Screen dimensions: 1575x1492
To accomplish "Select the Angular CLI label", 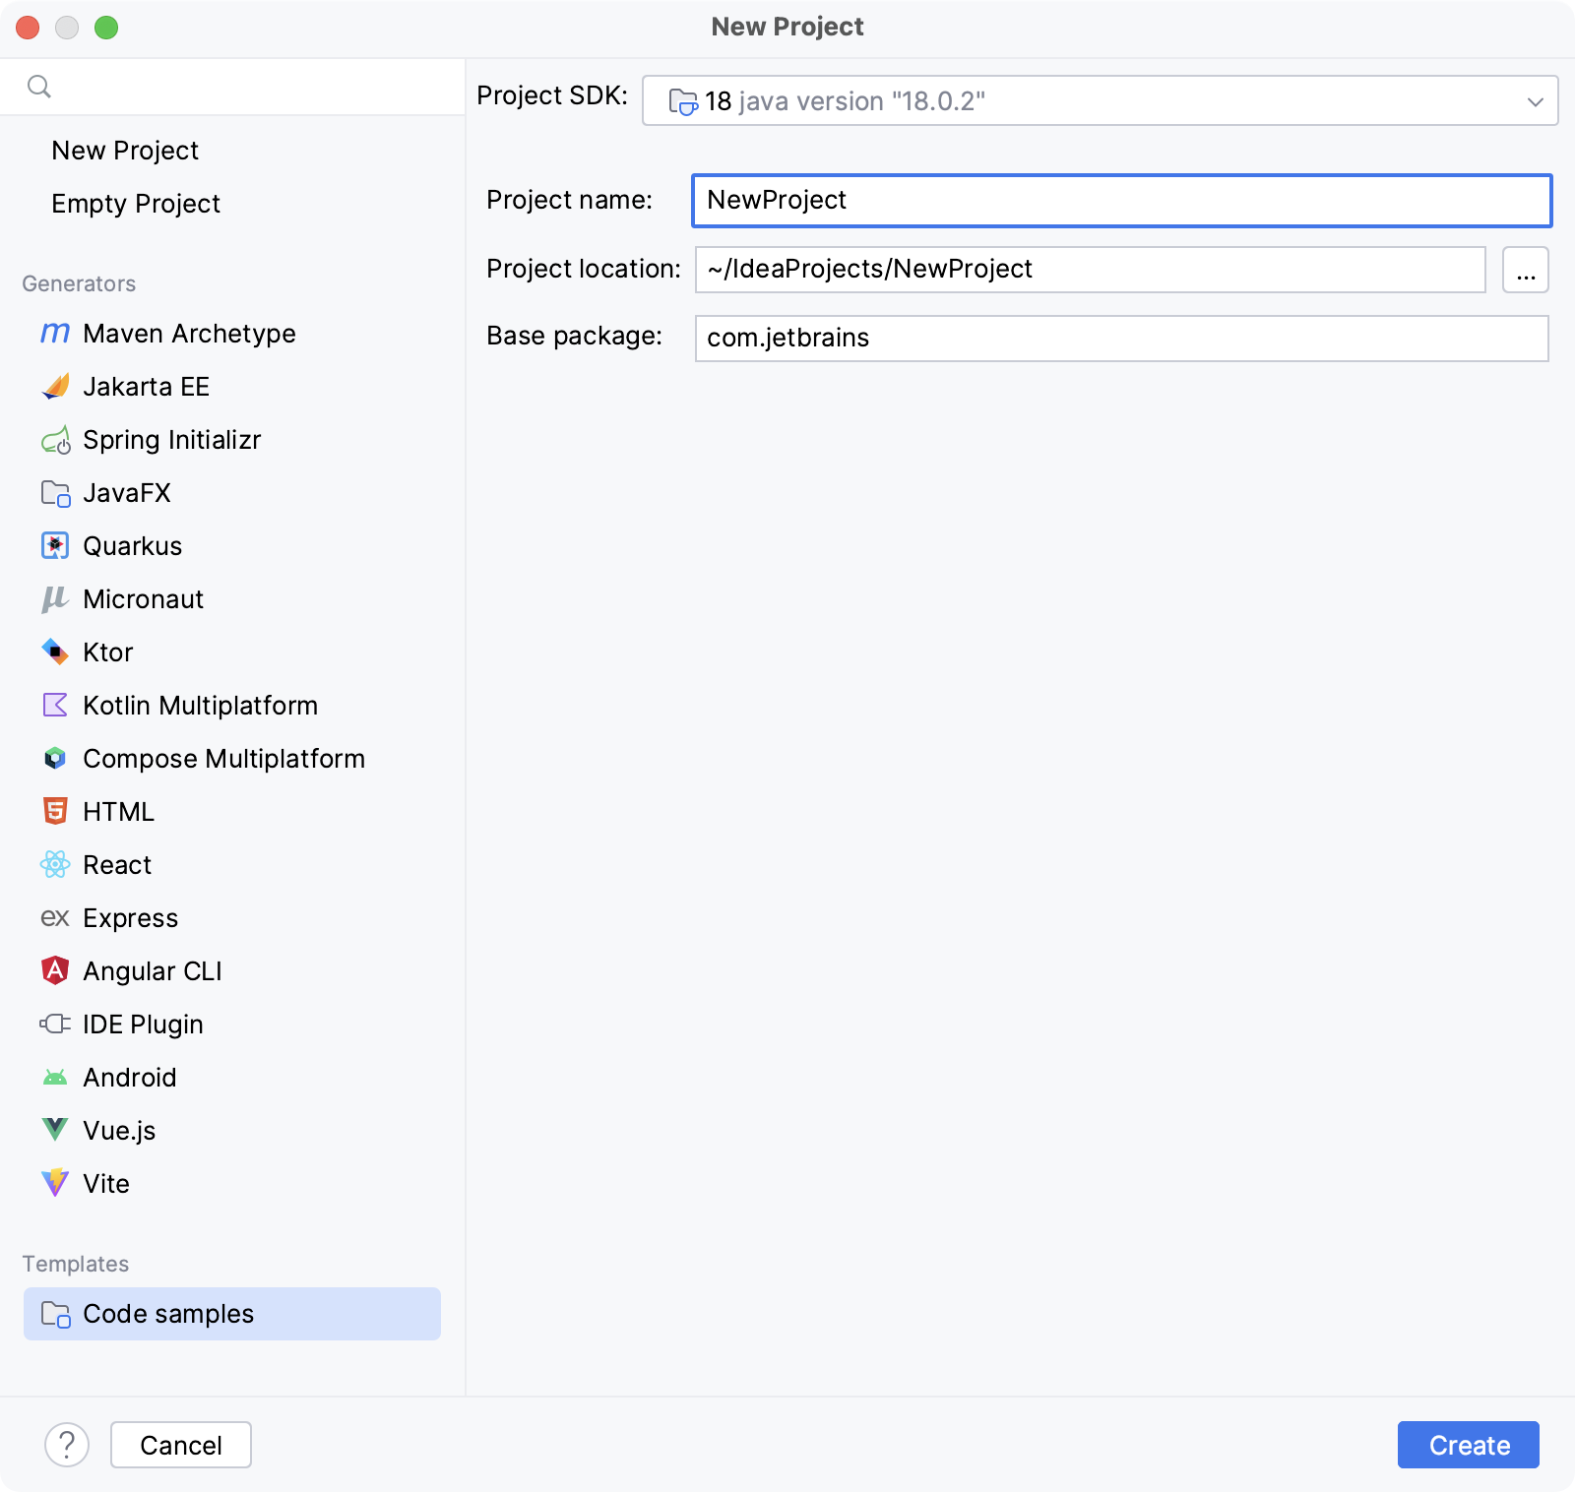I will tap(153, 971).
